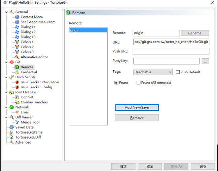Focus the Putty Key input field
This screenshot has width=218, height=171.
(166, 61)
